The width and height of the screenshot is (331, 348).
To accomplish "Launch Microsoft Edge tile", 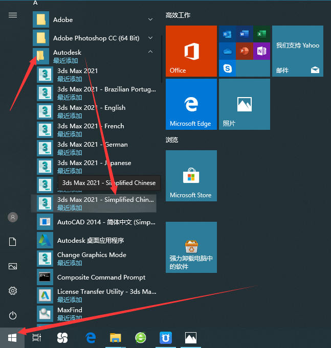I will coord(191,104).
